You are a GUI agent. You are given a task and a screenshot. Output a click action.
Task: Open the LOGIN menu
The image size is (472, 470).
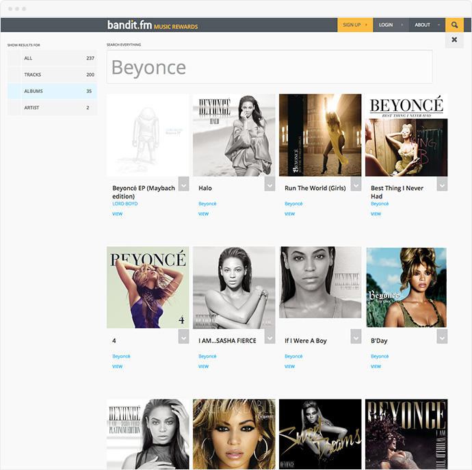[391, 25]
